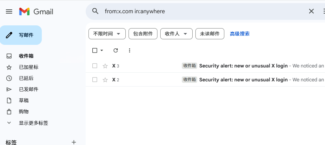Open the 不限时间 time filter dropdown
Screen dimensions: 325x145
click(x=107, y=34)
